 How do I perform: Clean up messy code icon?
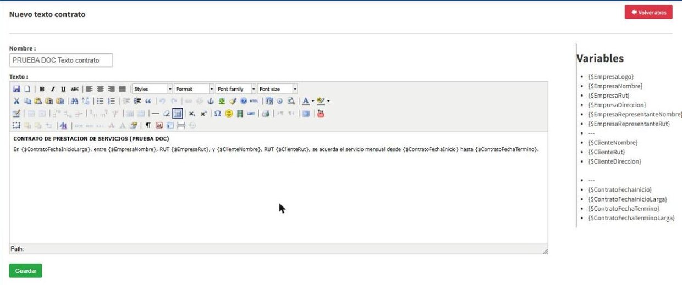point(233,101)
